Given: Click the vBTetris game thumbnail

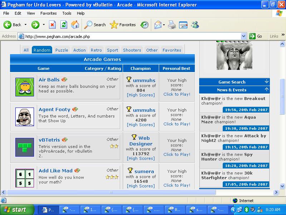Looking at the screenshot, I should 25,147.
